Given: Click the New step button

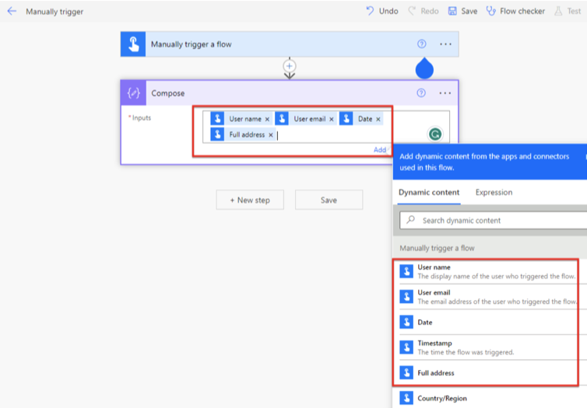Looking at the screenshot, I should pyautogui.click(x=250, y=200).
